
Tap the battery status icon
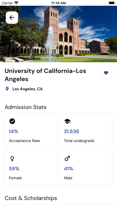click(x=112, y=3)
